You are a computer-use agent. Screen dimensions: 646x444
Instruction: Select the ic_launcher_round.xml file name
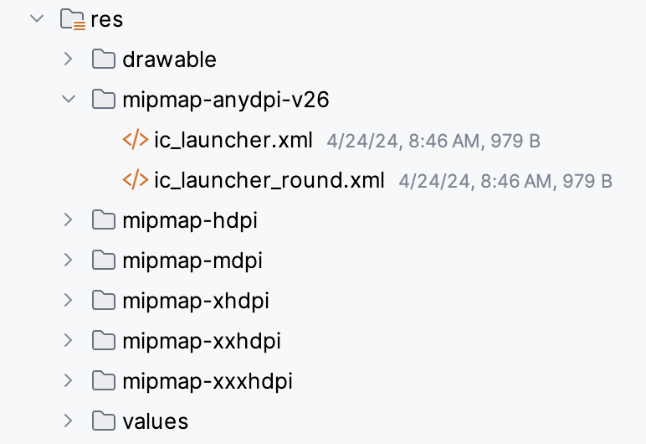tap(269, 180)
